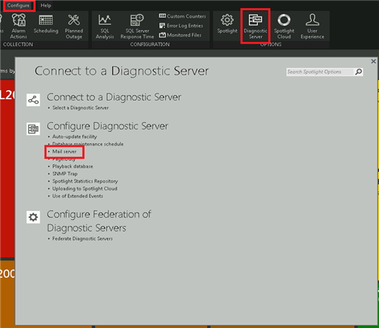Screen dimensions: 379x328
Task: Open Monitored Files configuration
Action: click(x=180, y=35)
